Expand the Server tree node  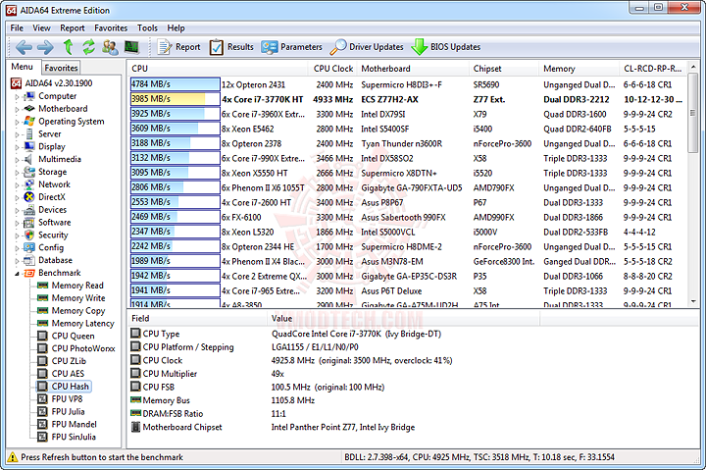pos(17,134)
